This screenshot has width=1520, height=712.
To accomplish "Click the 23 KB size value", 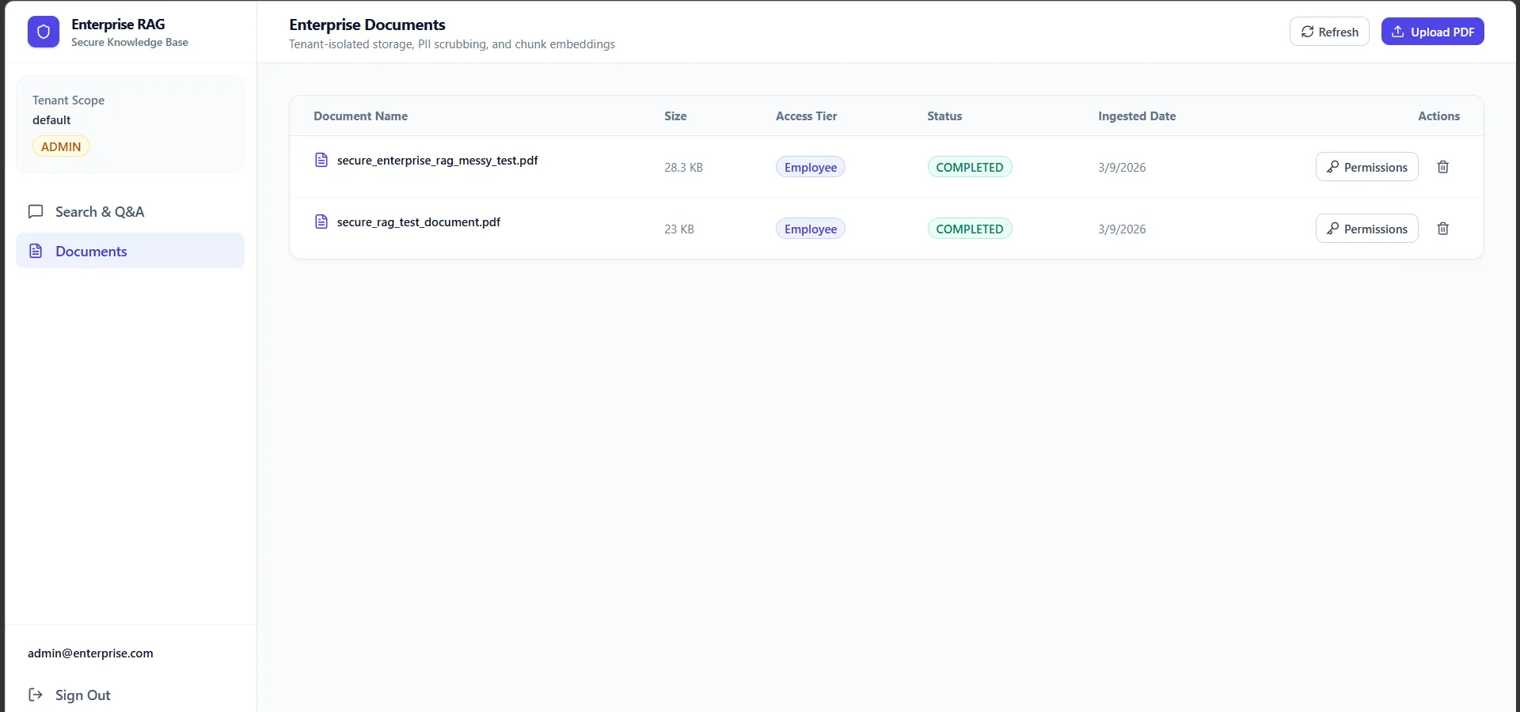I will (x=679, y=229).
